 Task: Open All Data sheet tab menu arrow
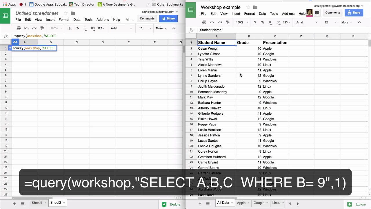click(x=232, y=203)
